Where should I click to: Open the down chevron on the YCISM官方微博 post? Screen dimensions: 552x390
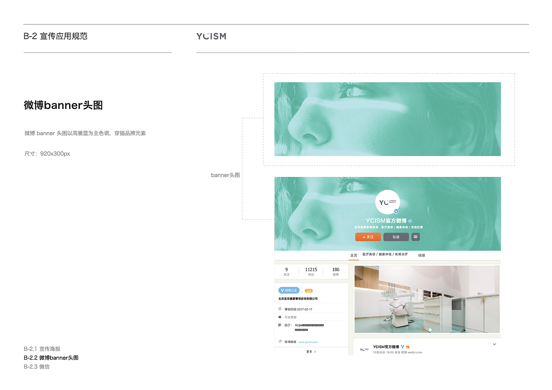coord(494,344)
